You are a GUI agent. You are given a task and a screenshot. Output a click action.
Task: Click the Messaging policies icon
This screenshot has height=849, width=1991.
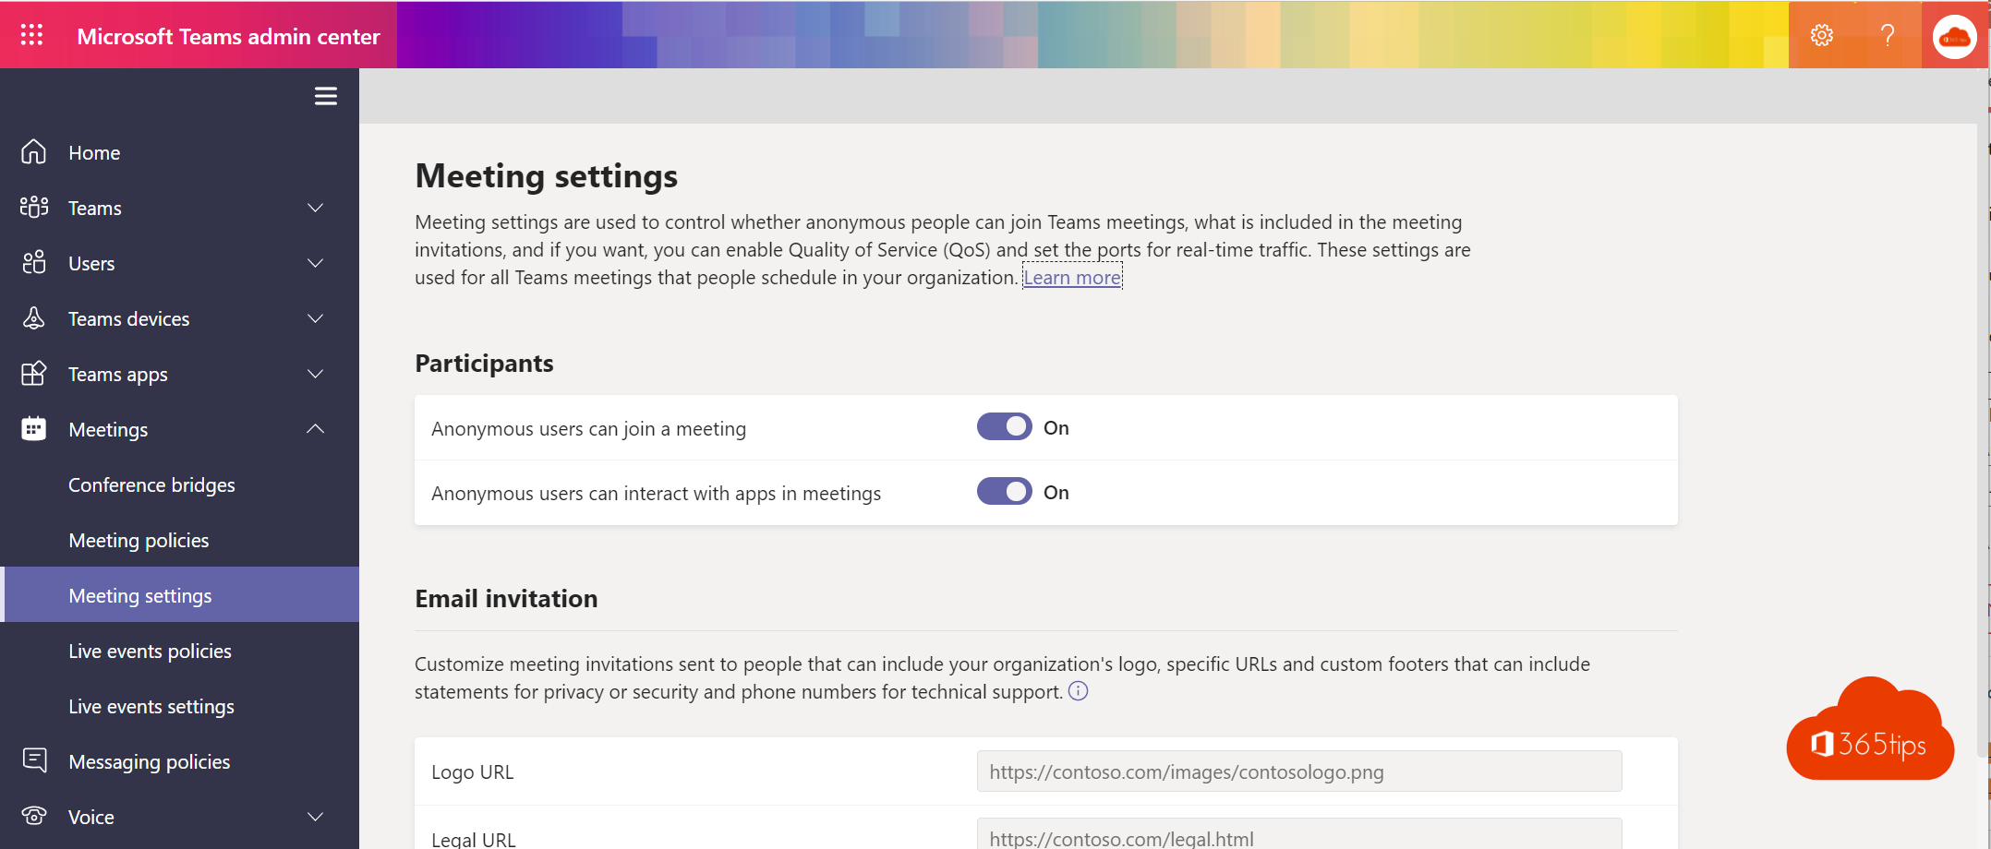(x=34, y=760)
